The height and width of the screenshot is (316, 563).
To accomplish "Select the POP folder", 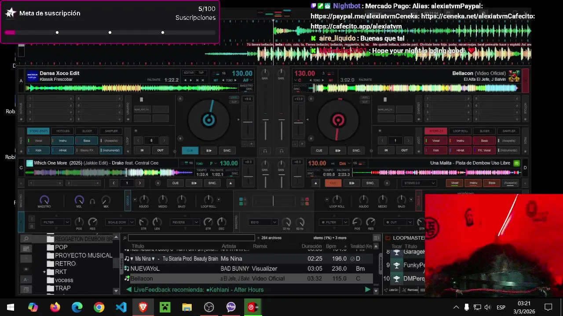I will [61, 247].
